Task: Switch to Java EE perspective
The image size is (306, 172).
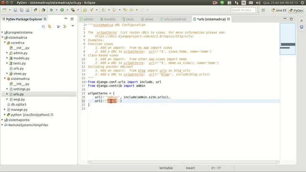Action: point(279,11)
